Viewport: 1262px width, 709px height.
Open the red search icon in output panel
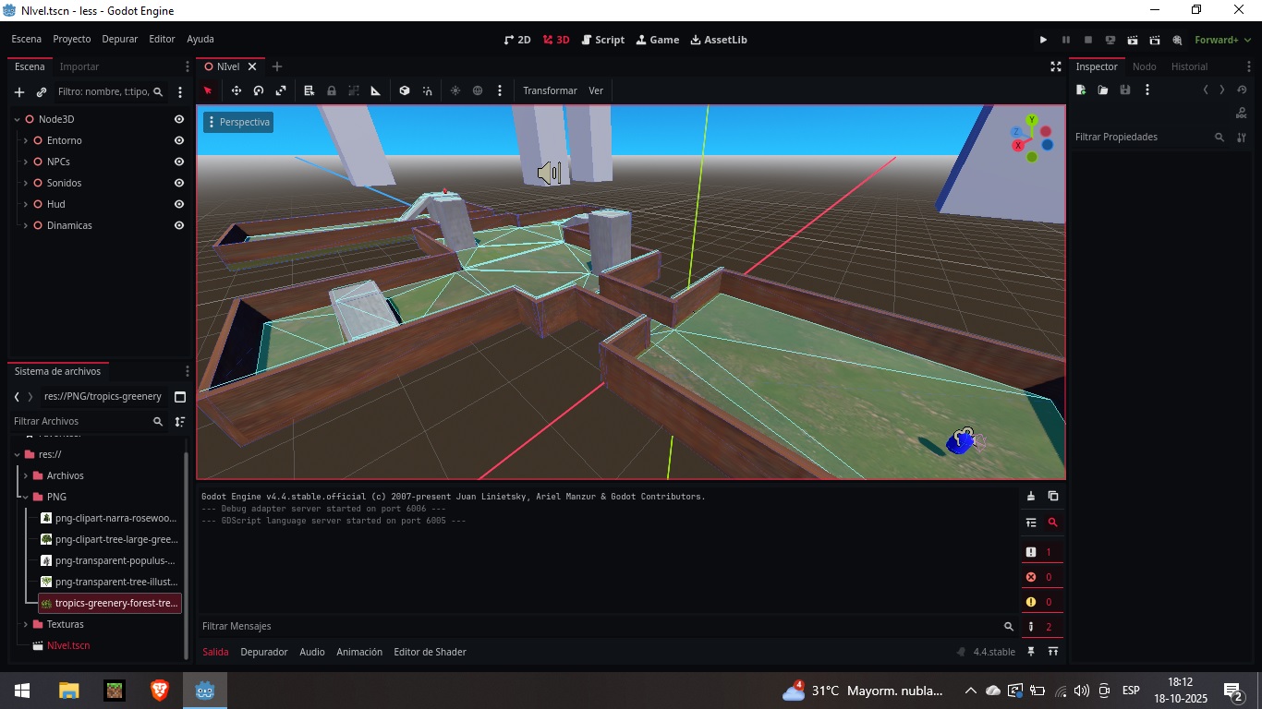(x=1053, y=523)
